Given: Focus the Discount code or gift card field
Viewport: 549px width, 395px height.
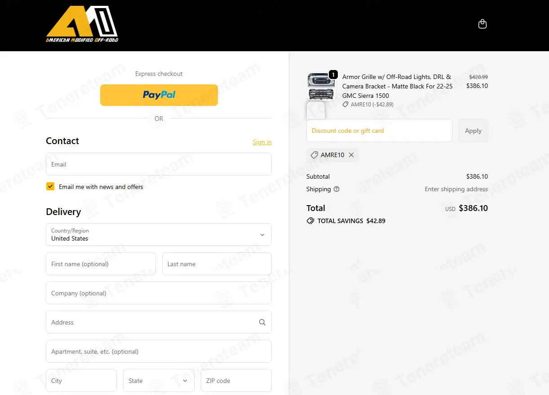Looking at the screenshot, I should pos(379,131).
